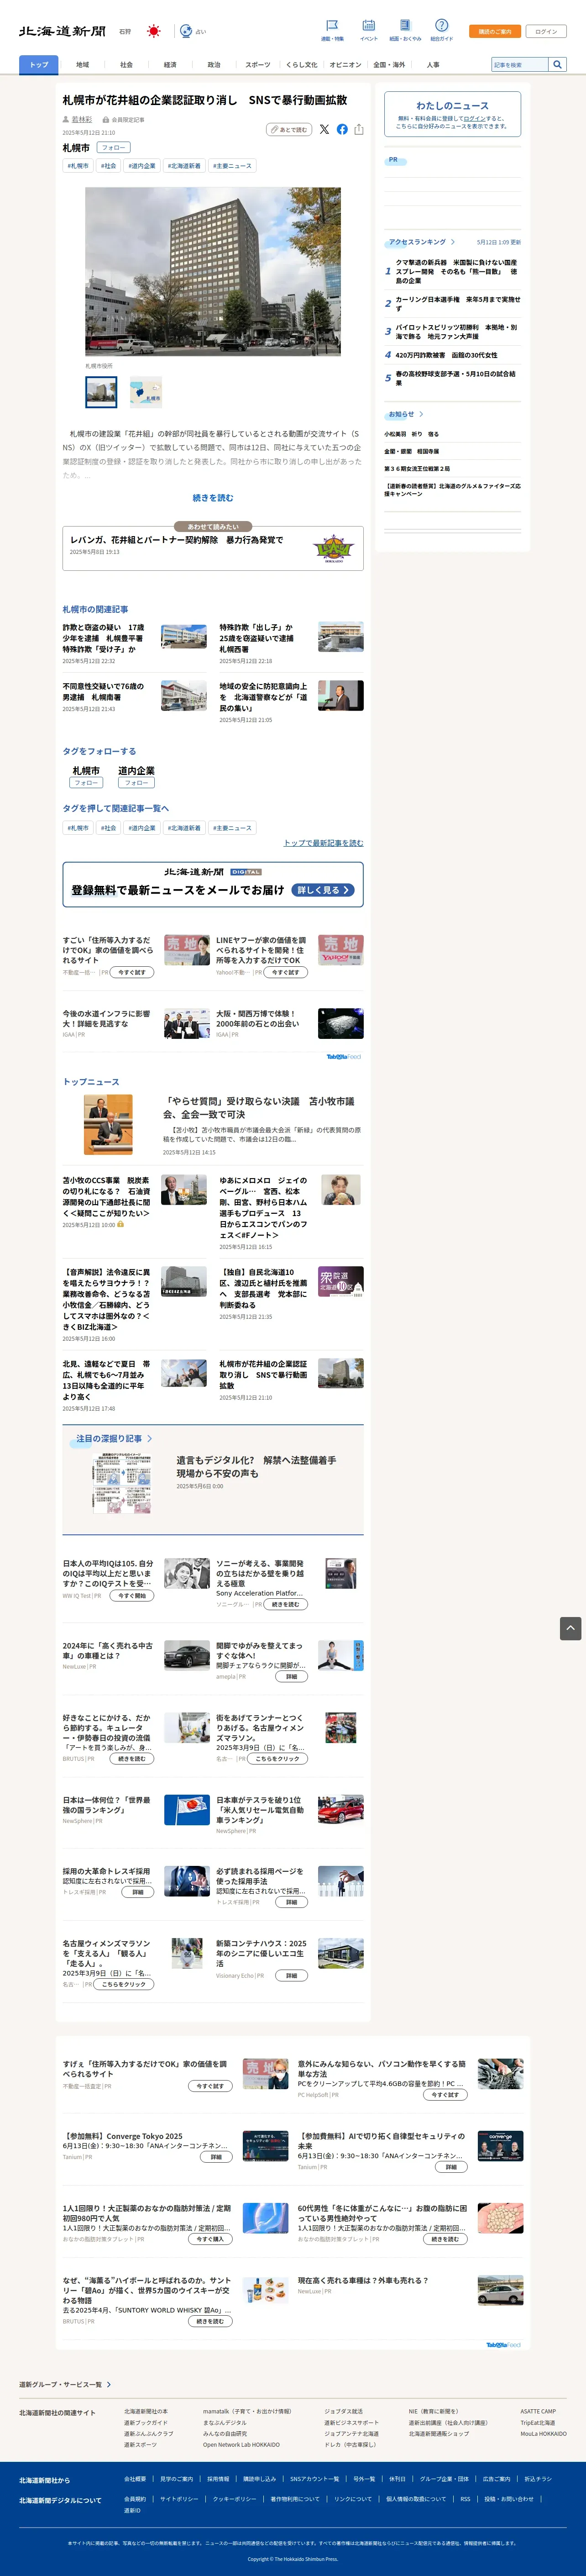Viewport: 586px width, 2576px height.
Task: Open the 人事 tab
Action: [433, 65]
